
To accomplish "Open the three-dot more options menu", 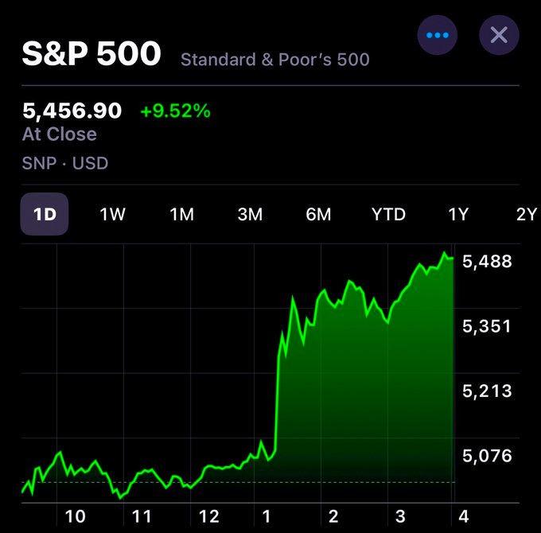I will click(x=438, y=35).
